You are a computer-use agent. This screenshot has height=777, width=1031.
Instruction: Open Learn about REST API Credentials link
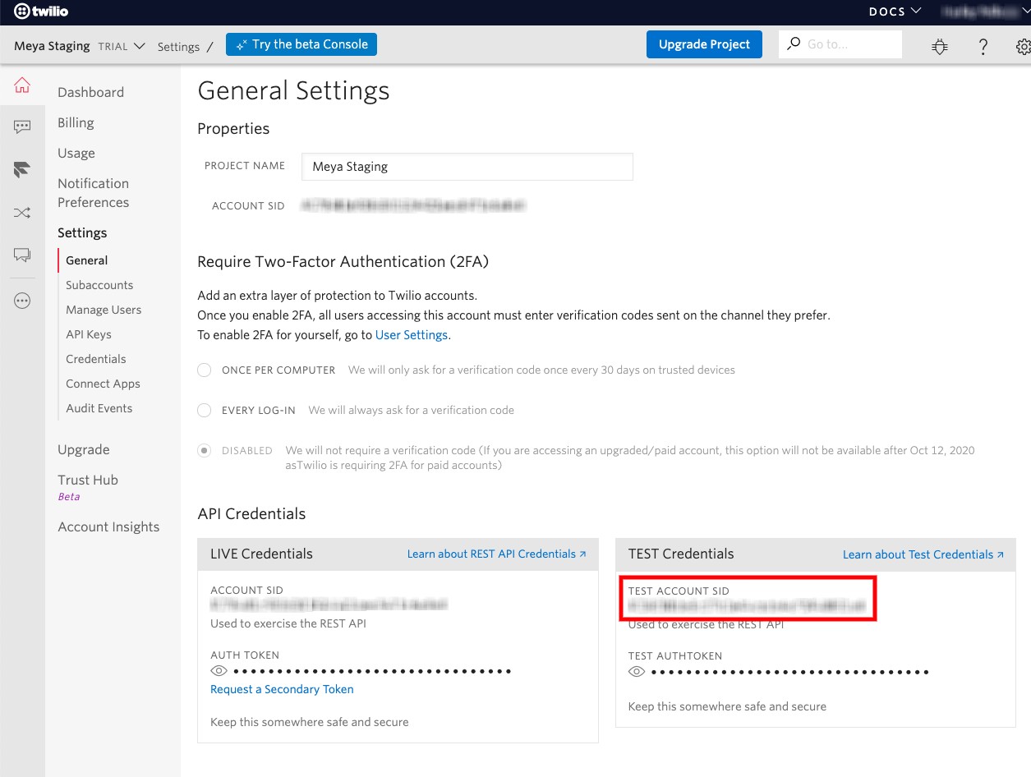point(496,554)
